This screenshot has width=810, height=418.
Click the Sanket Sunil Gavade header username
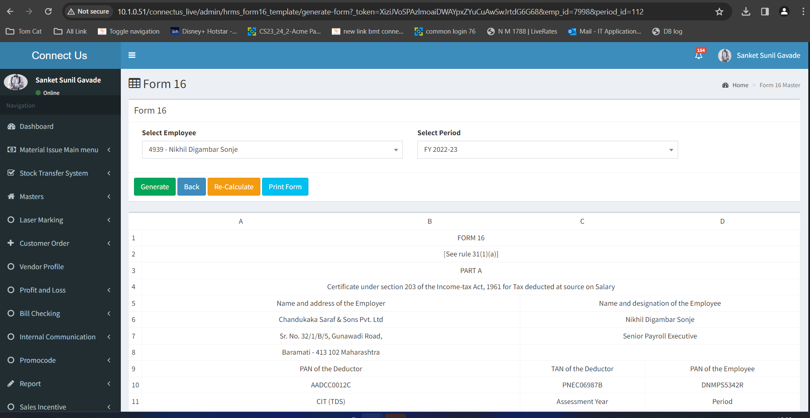(768, 55)
